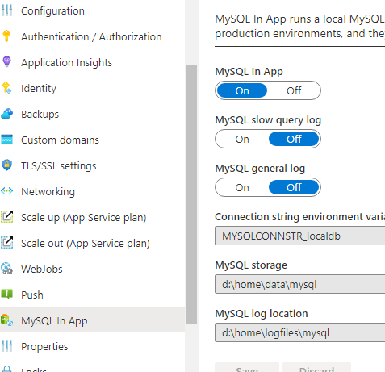This screenshot has height=372, width=385.
Task: Turn MySQL In App Off
Action: pyautogui.click(x=294, y=90)
